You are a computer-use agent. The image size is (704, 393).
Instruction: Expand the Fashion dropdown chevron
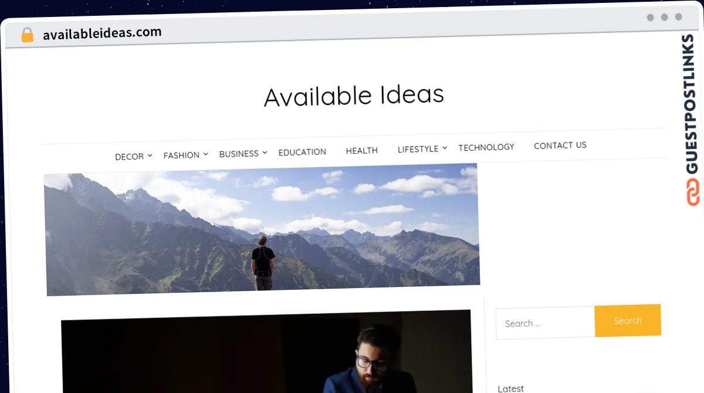click(205, 154)
